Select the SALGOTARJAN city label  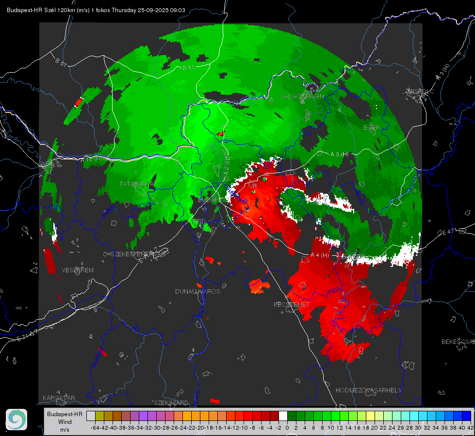(302, 96)
